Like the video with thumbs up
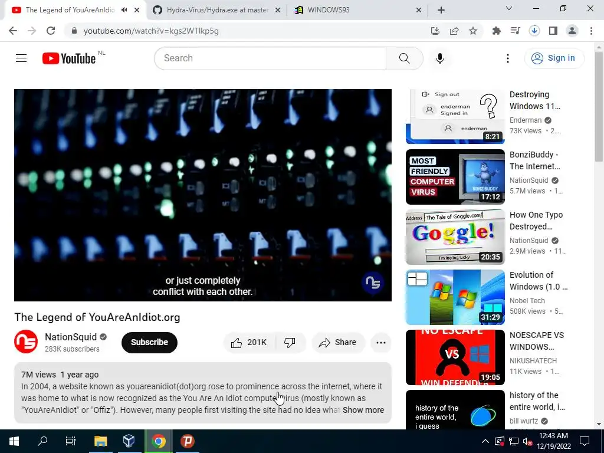This screenshot has height=453, width=604. tap(250, 343)
